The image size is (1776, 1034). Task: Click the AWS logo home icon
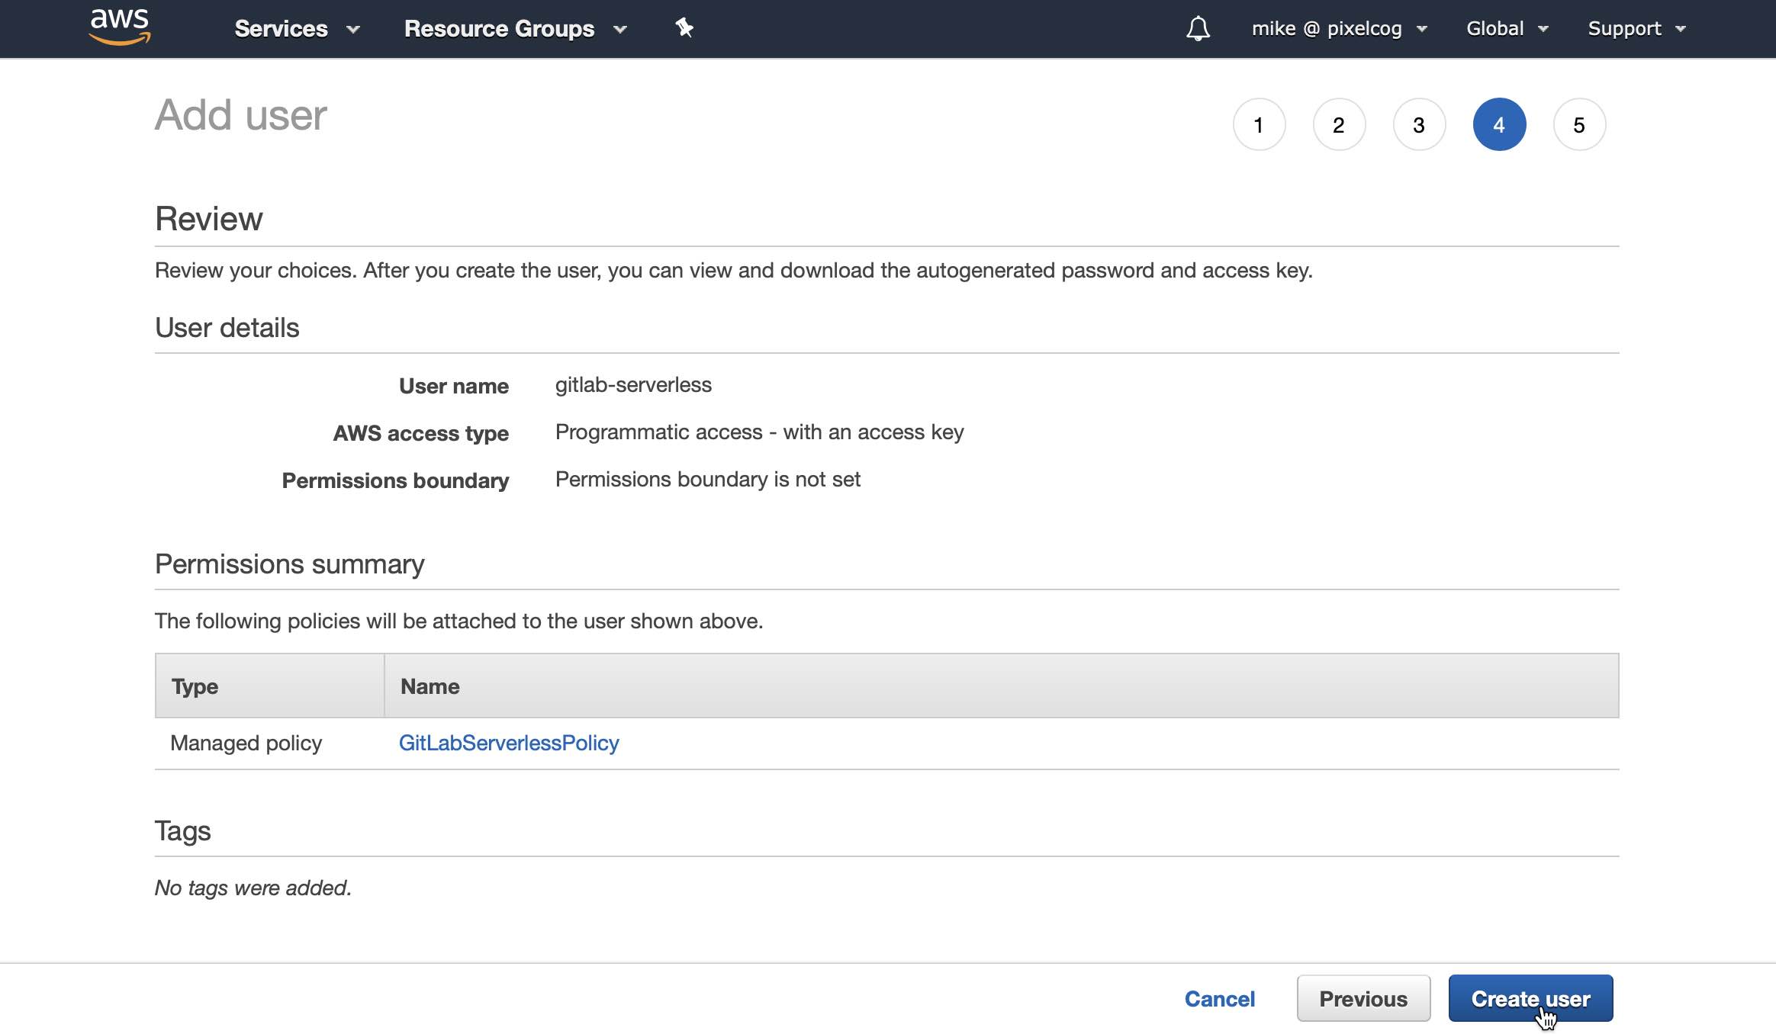point(120,27)
